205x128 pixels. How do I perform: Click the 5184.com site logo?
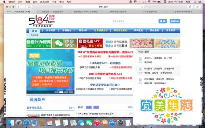click(42, 20)
